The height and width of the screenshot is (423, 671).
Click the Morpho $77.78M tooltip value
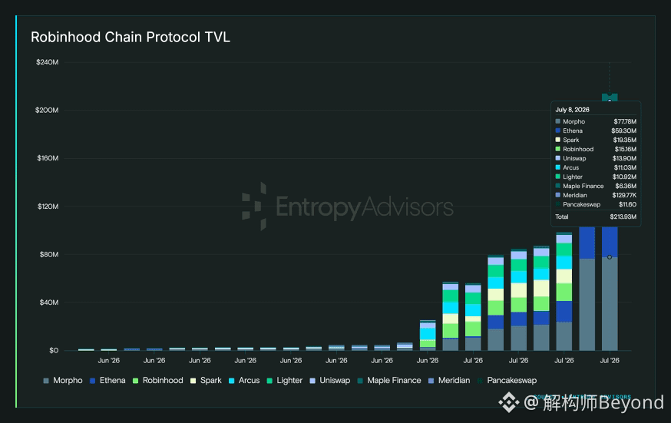coord(625,121)
